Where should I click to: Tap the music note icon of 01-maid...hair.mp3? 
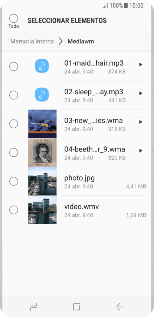[x=42, y=66]
